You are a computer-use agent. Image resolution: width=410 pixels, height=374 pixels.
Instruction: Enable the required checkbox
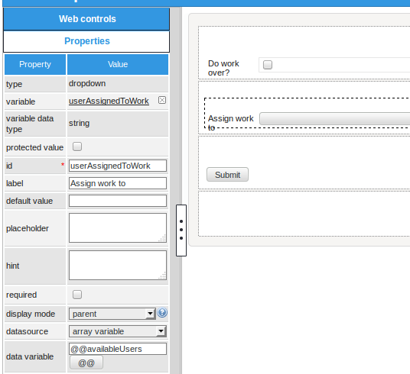tap(77, 295)
